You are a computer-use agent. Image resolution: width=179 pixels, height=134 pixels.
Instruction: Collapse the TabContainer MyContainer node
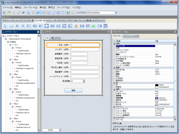point(6,39)
